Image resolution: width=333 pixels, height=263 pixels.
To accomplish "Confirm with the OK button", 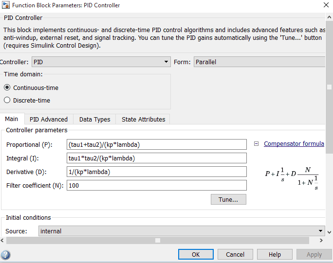I will pos(196,255).
